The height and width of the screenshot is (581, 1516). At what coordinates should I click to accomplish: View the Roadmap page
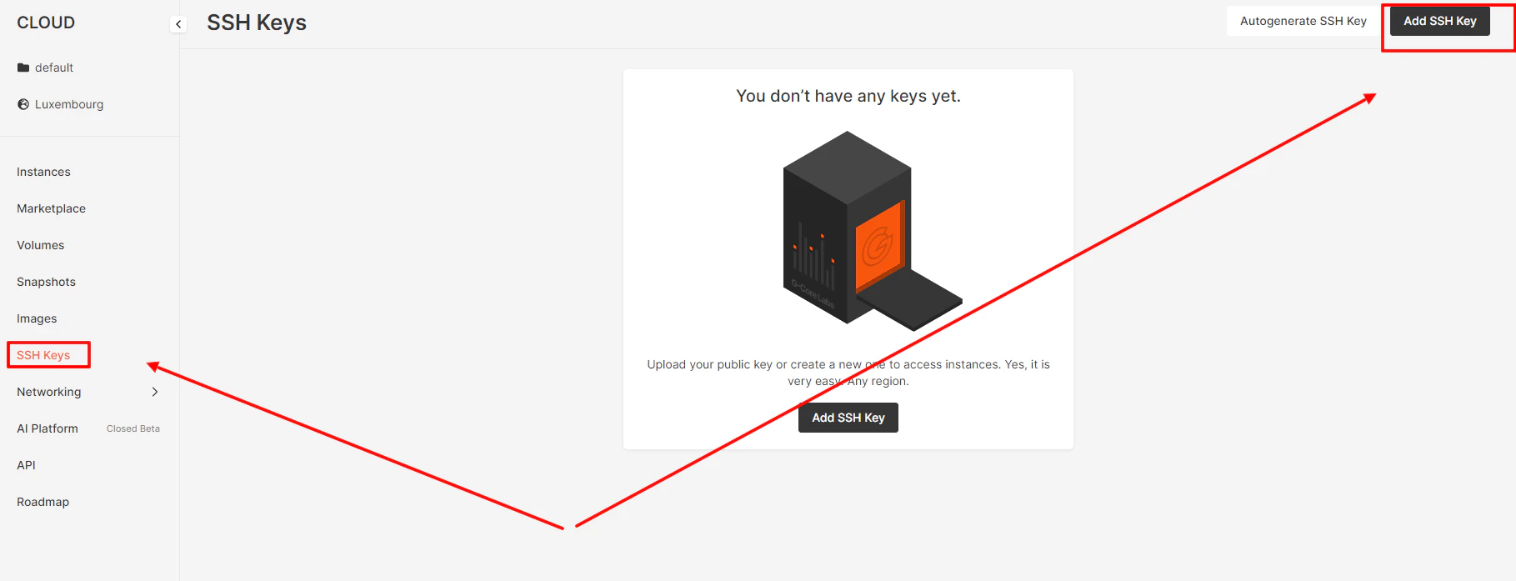click(x=43, y=502)
